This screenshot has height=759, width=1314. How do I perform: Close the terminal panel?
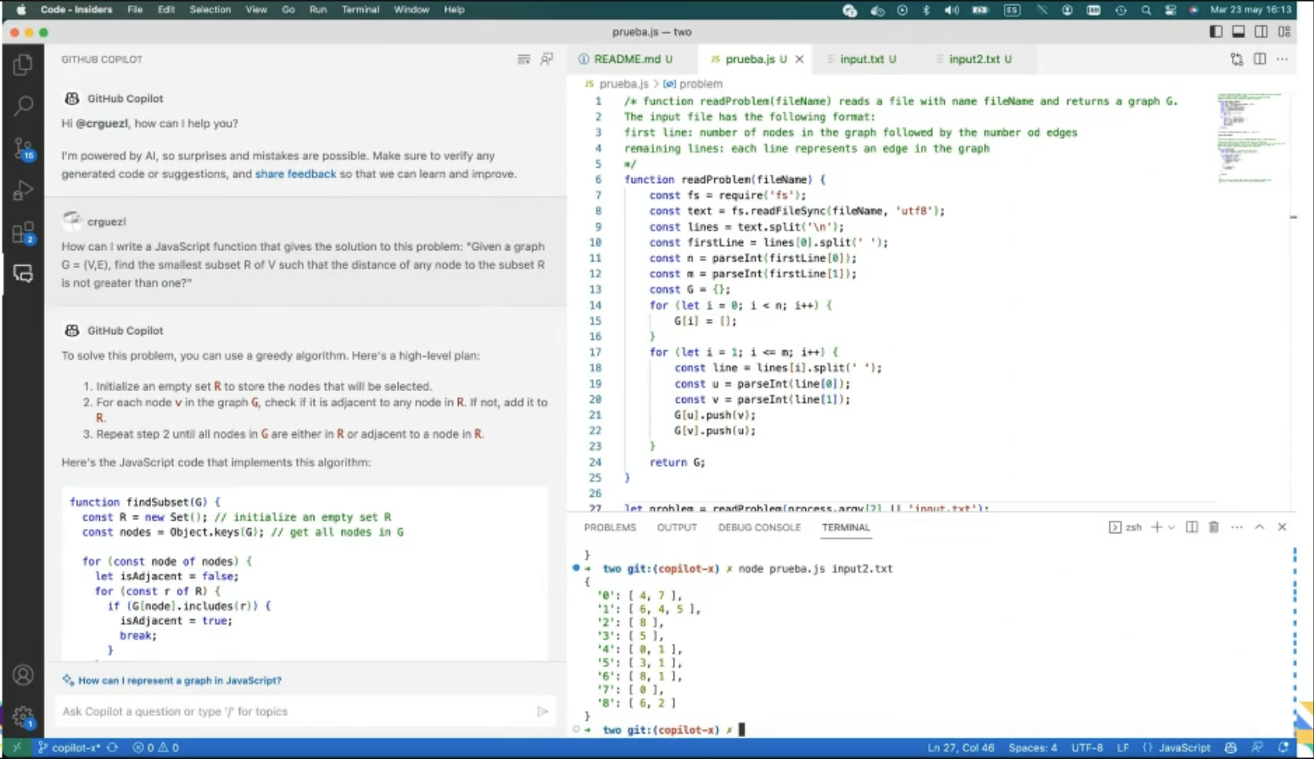tap(1283, 527)
